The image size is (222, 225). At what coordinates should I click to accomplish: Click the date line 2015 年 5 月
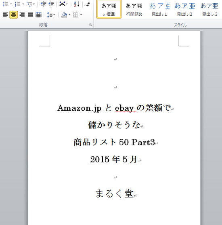click(x=113, y=159)
